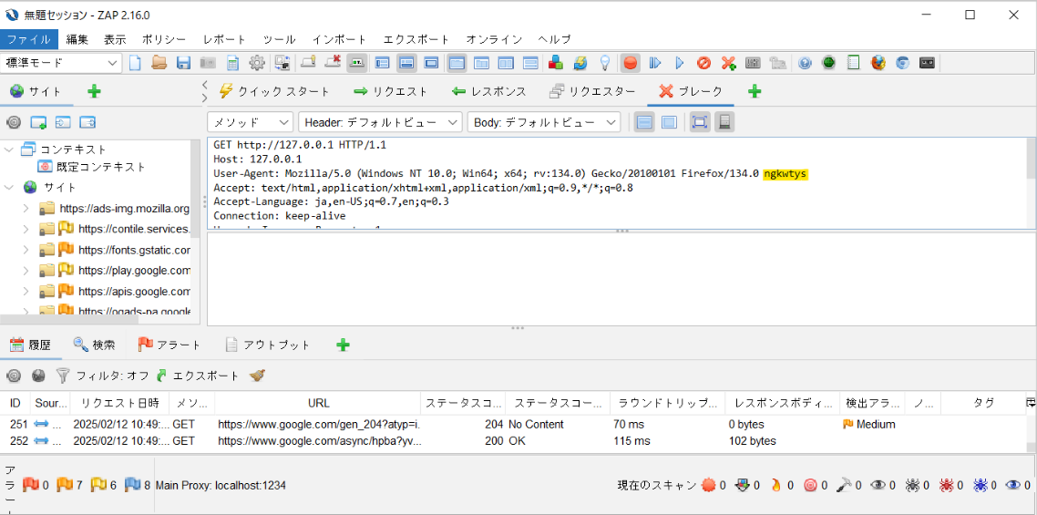
Task: Switch to the リクエスター tab
Action: [592, 91]
